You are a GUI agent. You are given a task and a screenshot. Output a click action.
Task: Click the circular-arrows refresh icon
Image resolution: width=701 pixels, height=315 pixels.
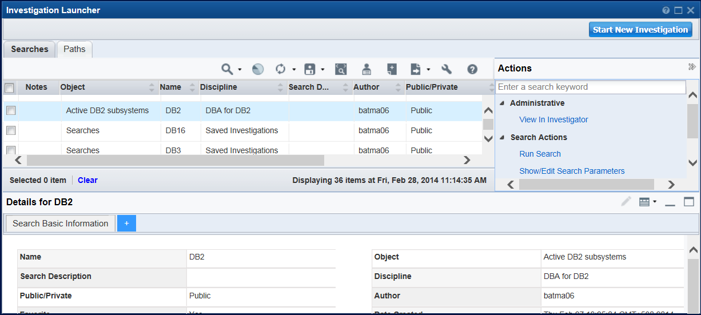280,69
